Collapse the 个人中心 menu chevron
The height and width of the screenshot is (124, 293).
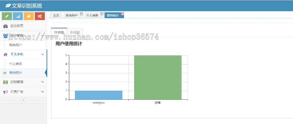point(42,54)
